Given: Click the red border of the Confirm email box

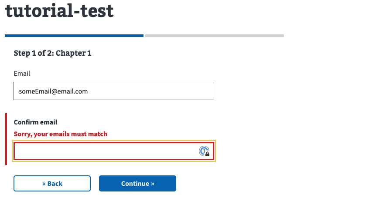Looking at the screenshot, I should pyautogui.click(x=113, y=143).
